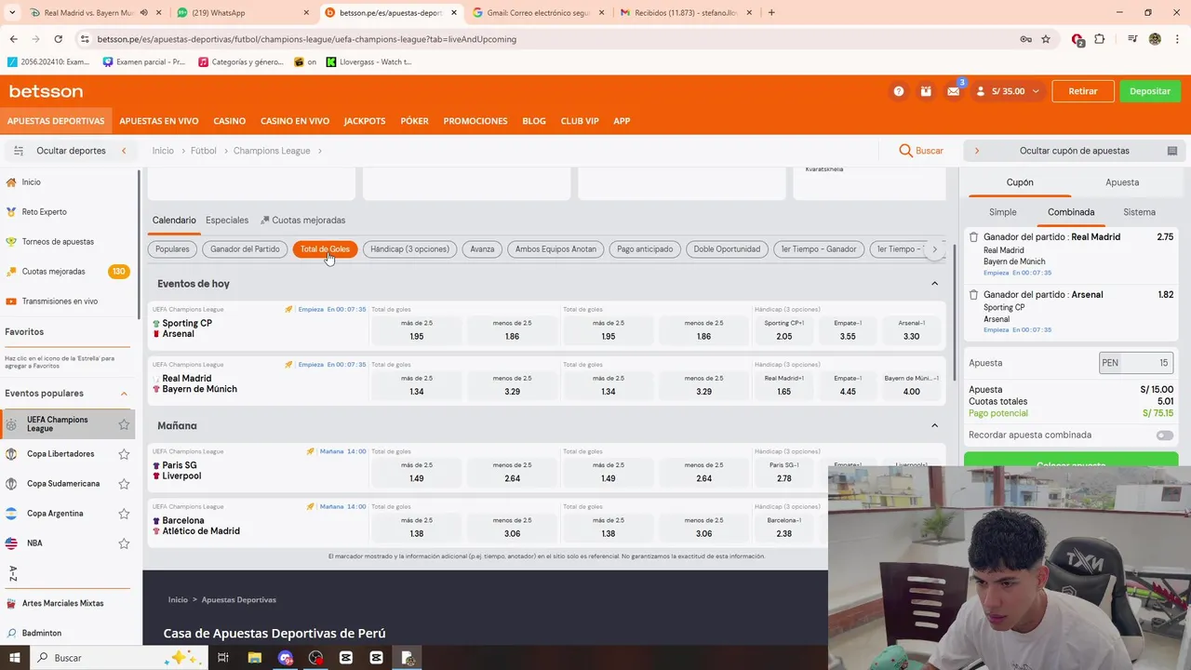1191x670 pixels.
Task: Open the messages envelope icon
Action: 954,91
